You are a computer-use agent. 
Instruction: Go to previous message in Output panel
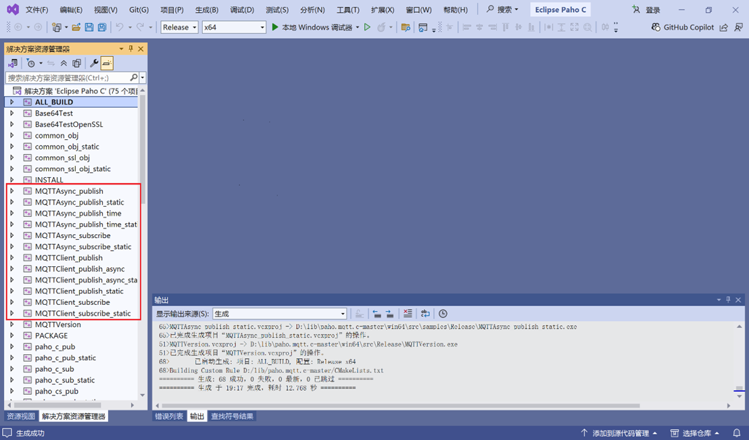(x=377, y=314)
